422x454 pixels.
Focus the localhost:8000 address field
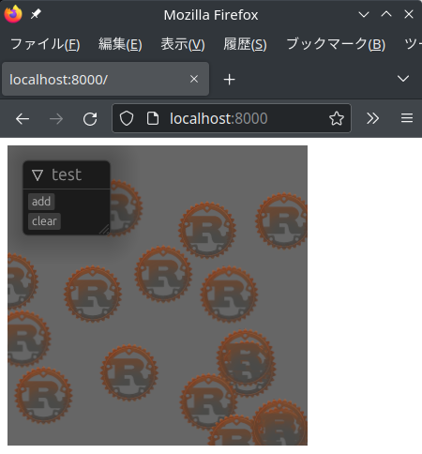(x=232, y=118)
